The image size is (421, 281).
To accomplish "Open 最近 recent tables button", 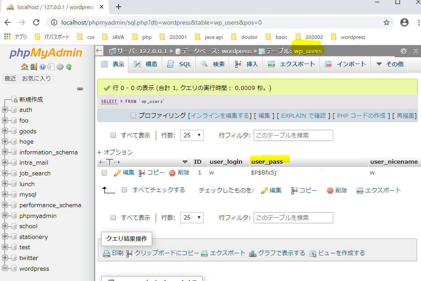I will (x=10, y=78).
